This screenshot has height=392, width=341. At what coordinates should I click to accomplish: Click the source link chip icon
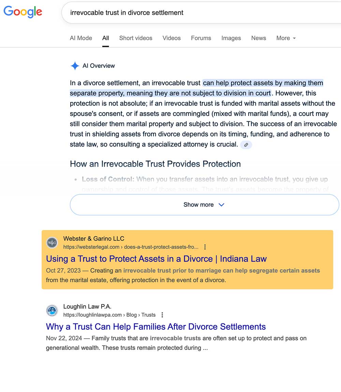(x=246, y=145)
